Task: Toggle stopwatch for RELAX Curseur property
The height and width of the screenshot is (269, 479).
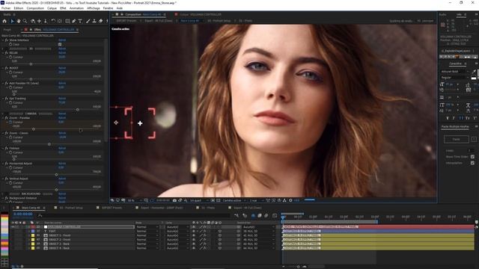Action: [10, 57]
